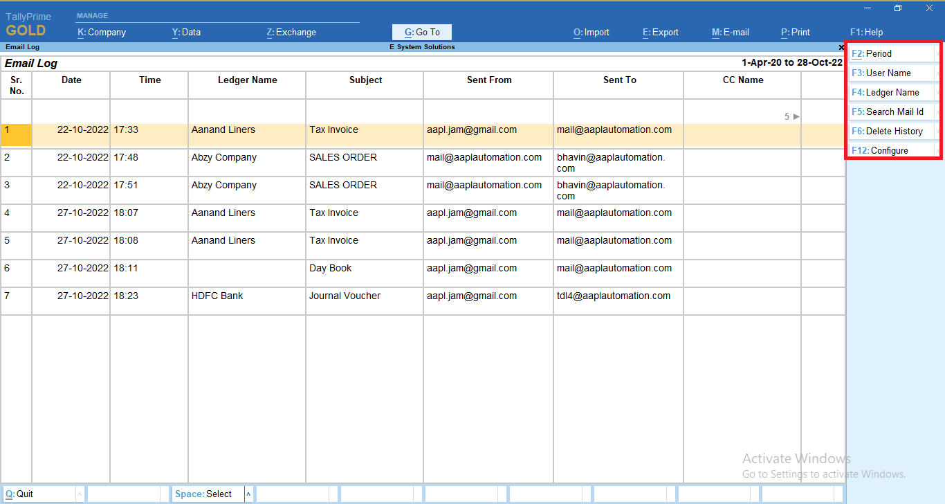Open Help via F1
The image size is (945, 504).
tap(866, 32)
